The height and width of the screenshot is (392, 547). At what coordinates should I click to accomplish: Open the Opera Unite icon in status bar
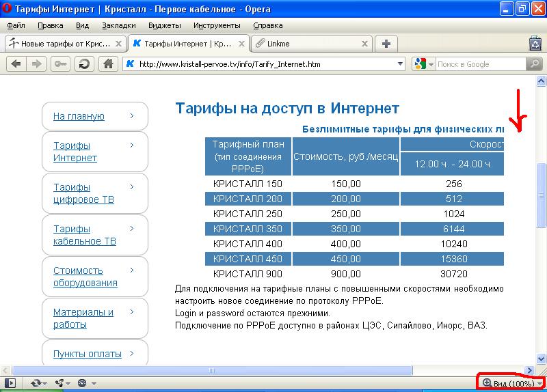tap(59, 383)
